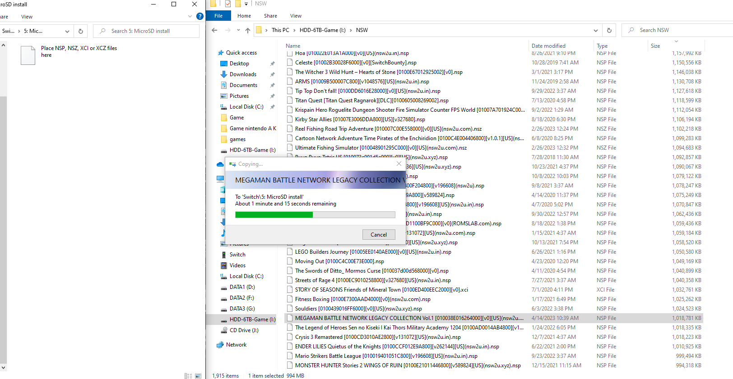733x379 pixels.
Task: Open Documents in navigation pane
Action: (x=243, y=85)
